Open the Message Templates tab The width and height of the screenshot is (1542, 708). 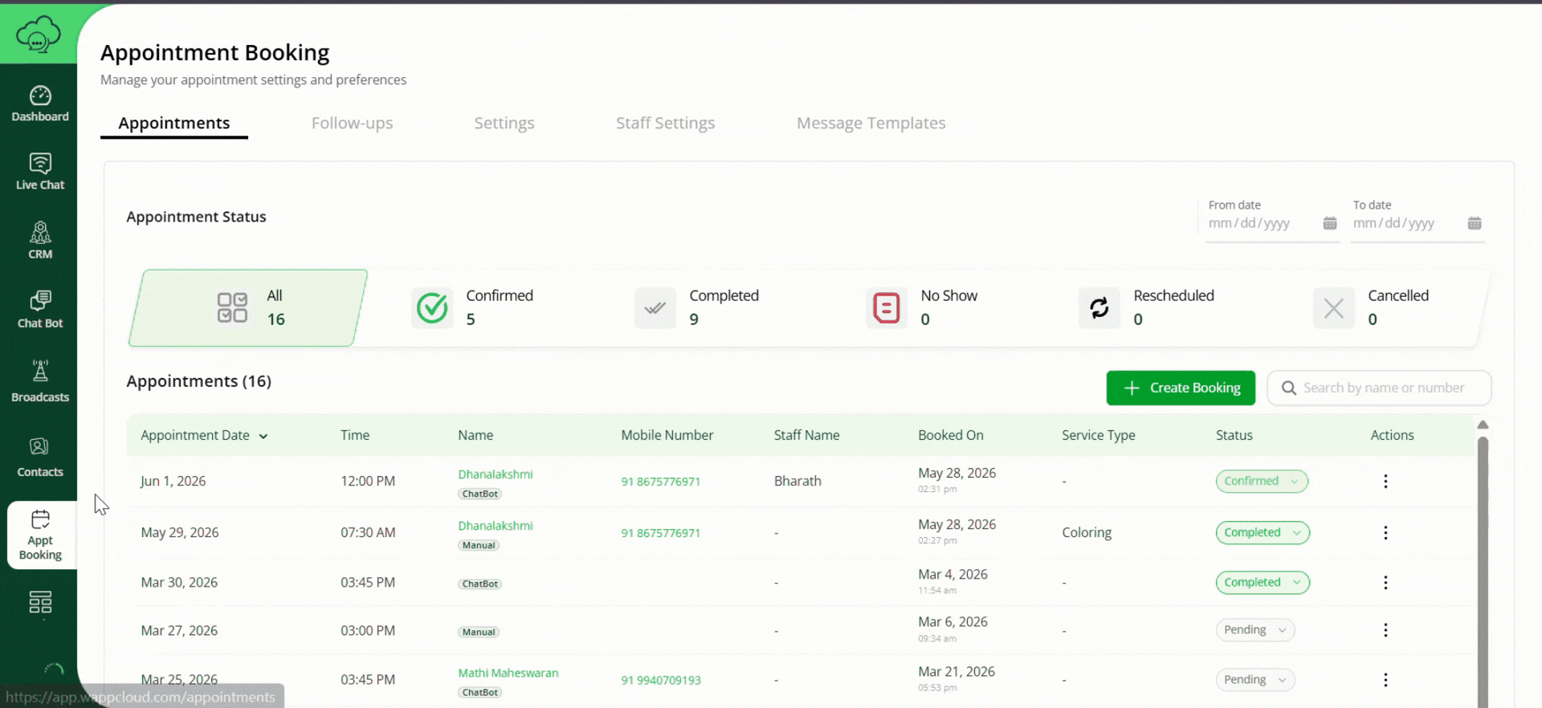point(871,123)
